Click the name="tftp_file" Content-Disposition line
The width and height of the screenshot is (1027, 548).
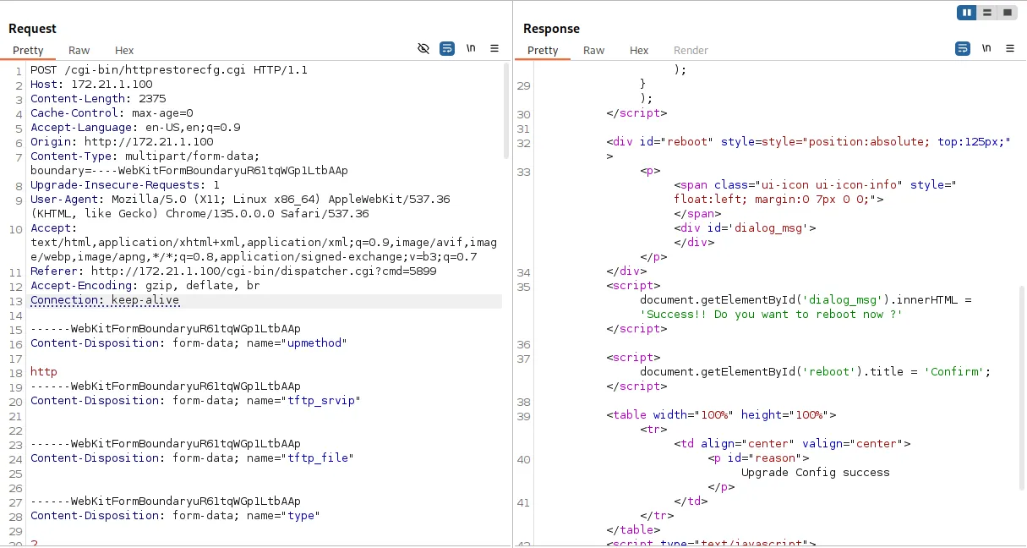coord(193,458)
